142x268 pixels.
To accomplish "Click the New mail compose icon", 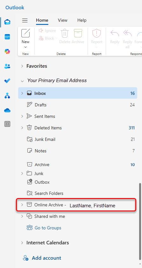I will pyautogui.click(x=25, y=33).
